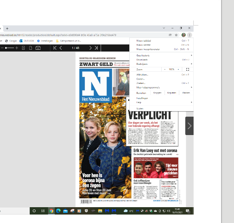Jump to the last page
The height and width of the screenshot is (223, 234).
click(96, 48)
